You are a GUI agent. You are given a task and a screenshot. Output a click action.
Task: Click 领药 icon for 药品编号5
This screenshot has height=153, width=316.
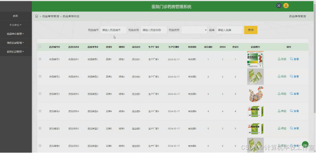coord(279,129)
